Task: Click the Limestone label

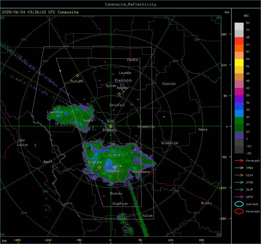Action: pyautogui.click(x=55, y=112)
